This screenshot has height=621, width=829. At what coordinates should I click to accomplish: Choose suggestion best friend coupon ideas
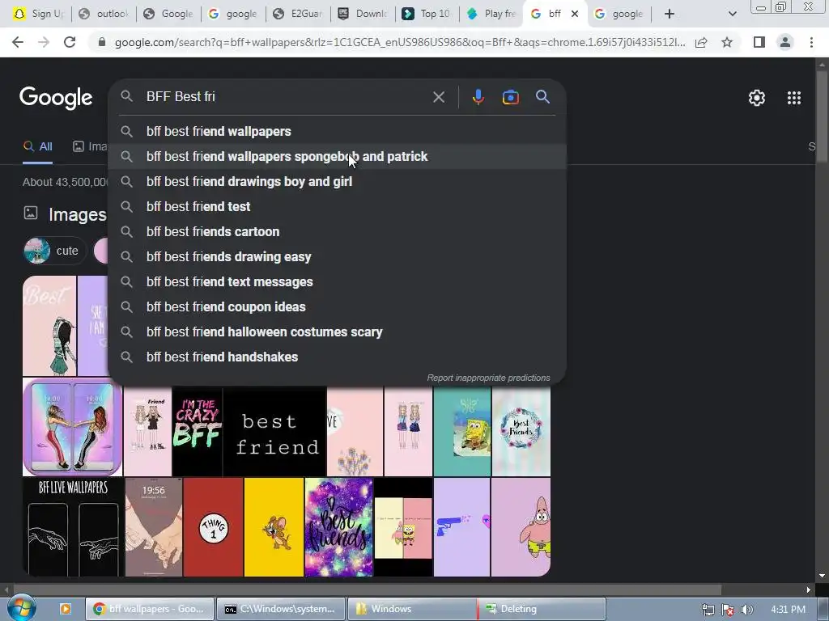(337, 306)
